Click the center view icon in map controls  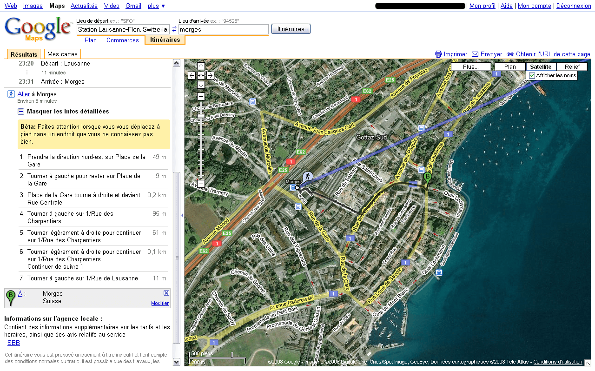(200, 75)
